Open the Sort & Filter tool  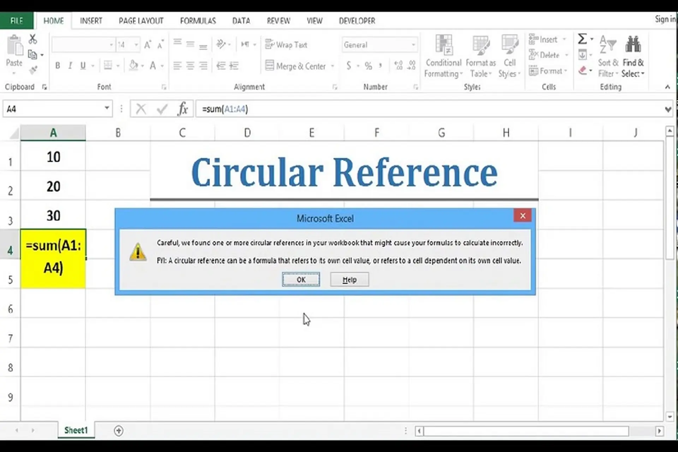pos(608,56)
